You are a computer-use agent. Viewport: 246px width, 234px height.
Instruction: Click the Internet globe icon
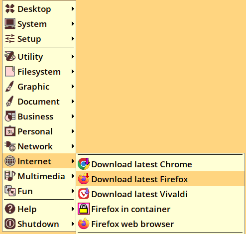(x=10, y=161)
